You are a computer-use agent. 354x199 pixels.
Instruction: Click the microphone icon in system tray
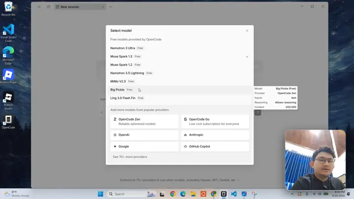(307, 194)
